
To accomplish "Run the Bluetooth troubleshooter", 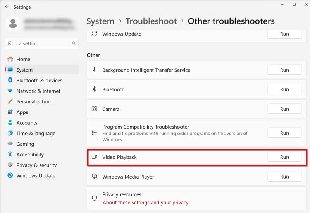I will point(284,89).
